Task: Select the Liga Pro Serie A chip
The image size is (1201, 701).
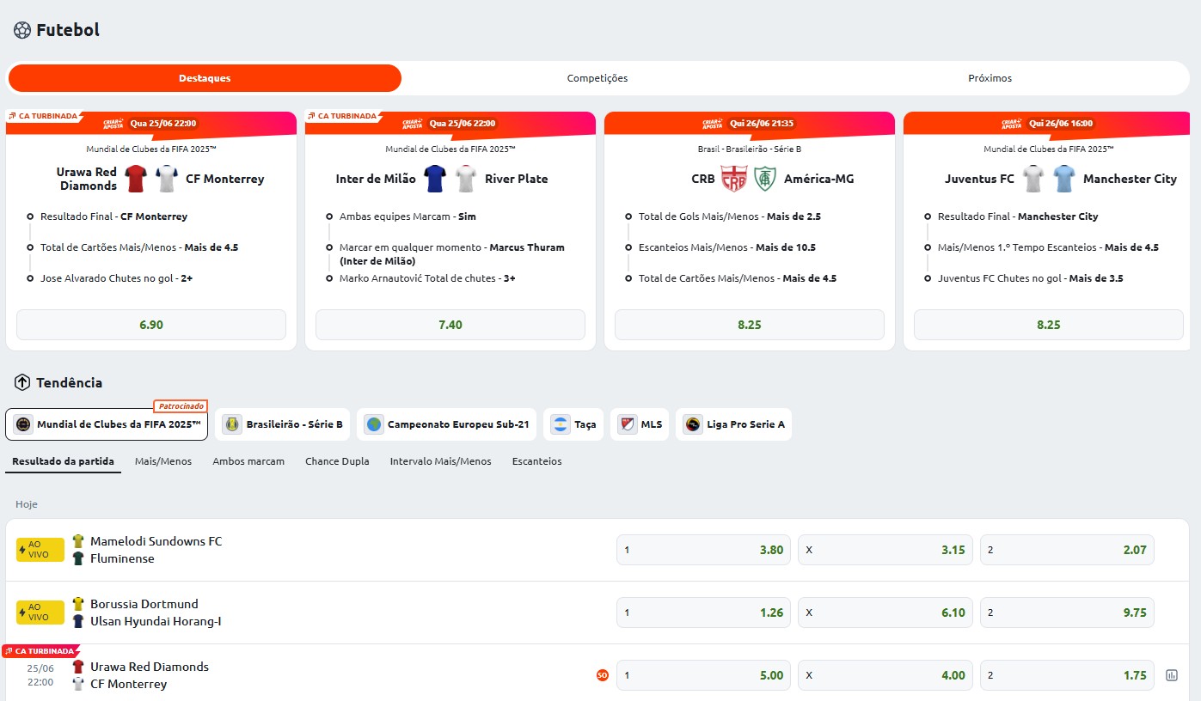Action: [733, 424]
